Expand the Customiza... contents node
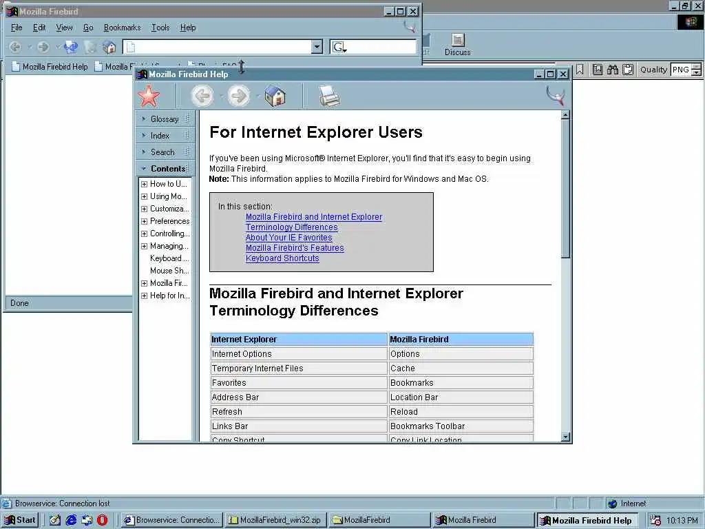Screen dimensions: 705x529 coord(144,209)
